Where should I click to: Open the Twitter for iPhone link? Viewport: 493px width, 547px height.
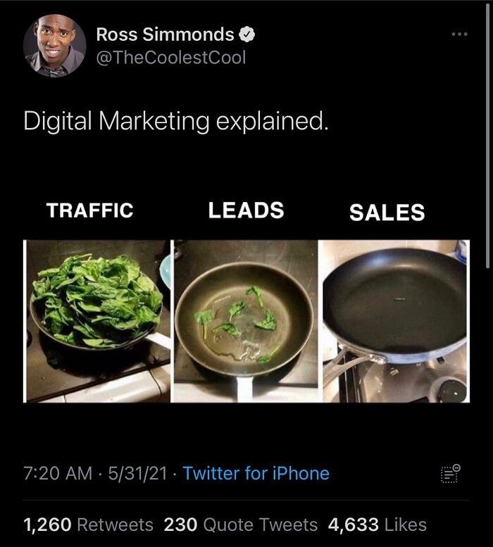(256, 473)
